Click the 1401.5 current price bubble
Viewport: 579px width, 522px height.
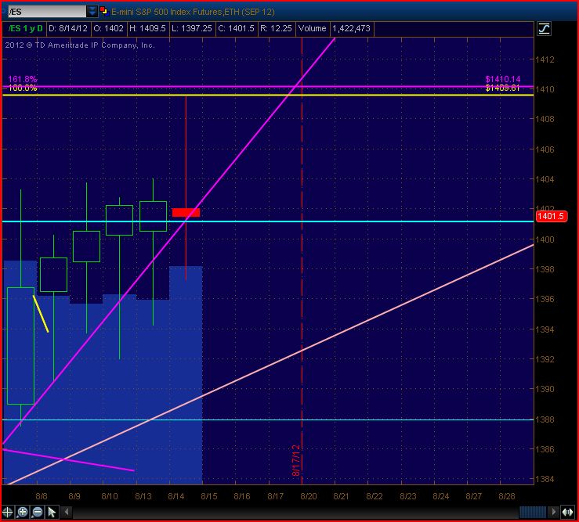(x=551, y=216)
